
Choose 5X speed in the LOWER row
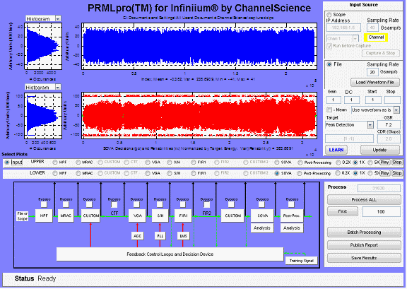coord(371,173)
